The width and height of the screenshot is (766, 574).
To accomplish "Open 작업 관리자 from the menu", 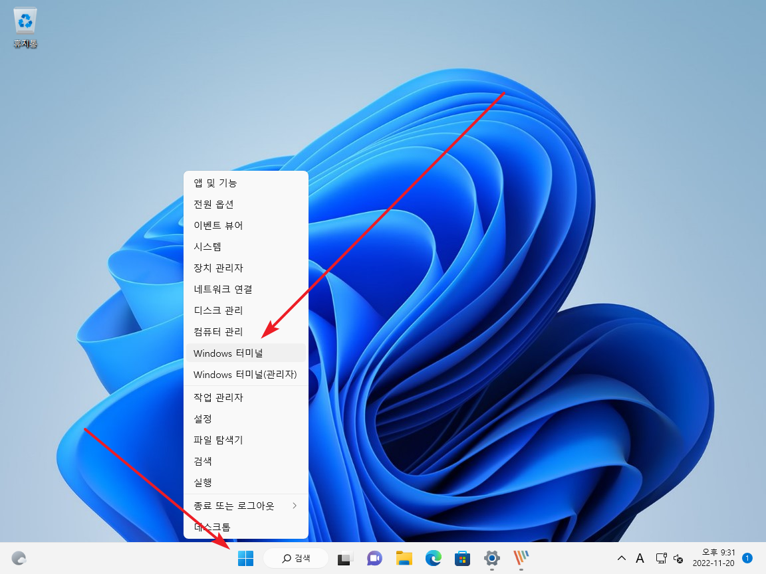I will click(246, 397).
